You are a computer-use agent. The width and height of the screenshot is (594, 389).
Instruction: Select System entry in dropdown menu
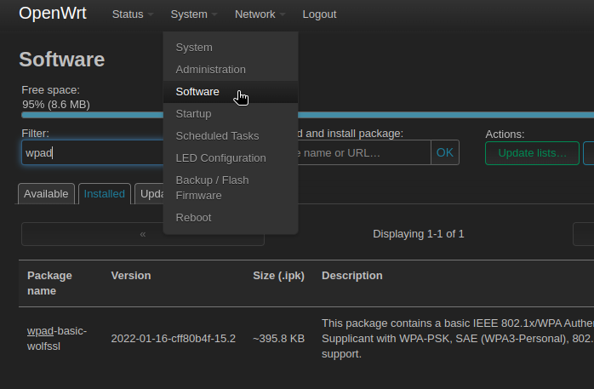coord(231,48)
